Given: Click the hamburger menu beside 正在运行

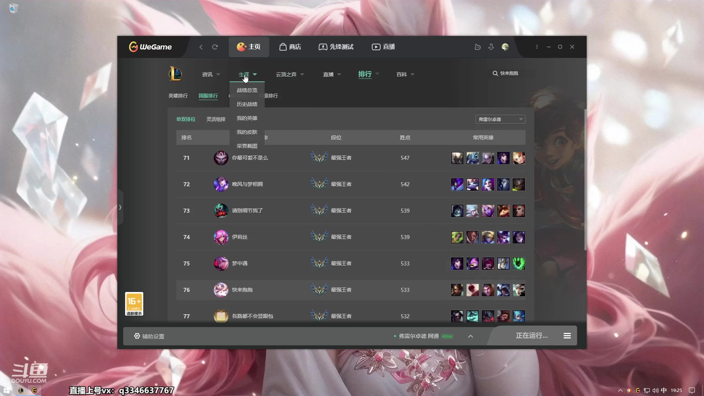Looking at the screenshot, I should [x=567, y=336].
